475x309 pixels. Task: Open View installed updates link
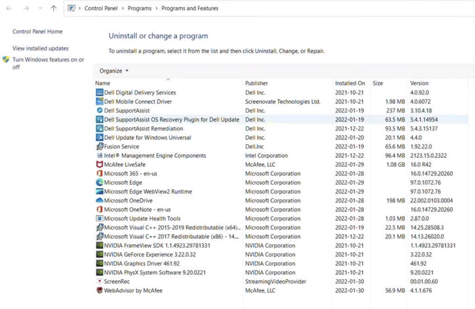[41, 49]
